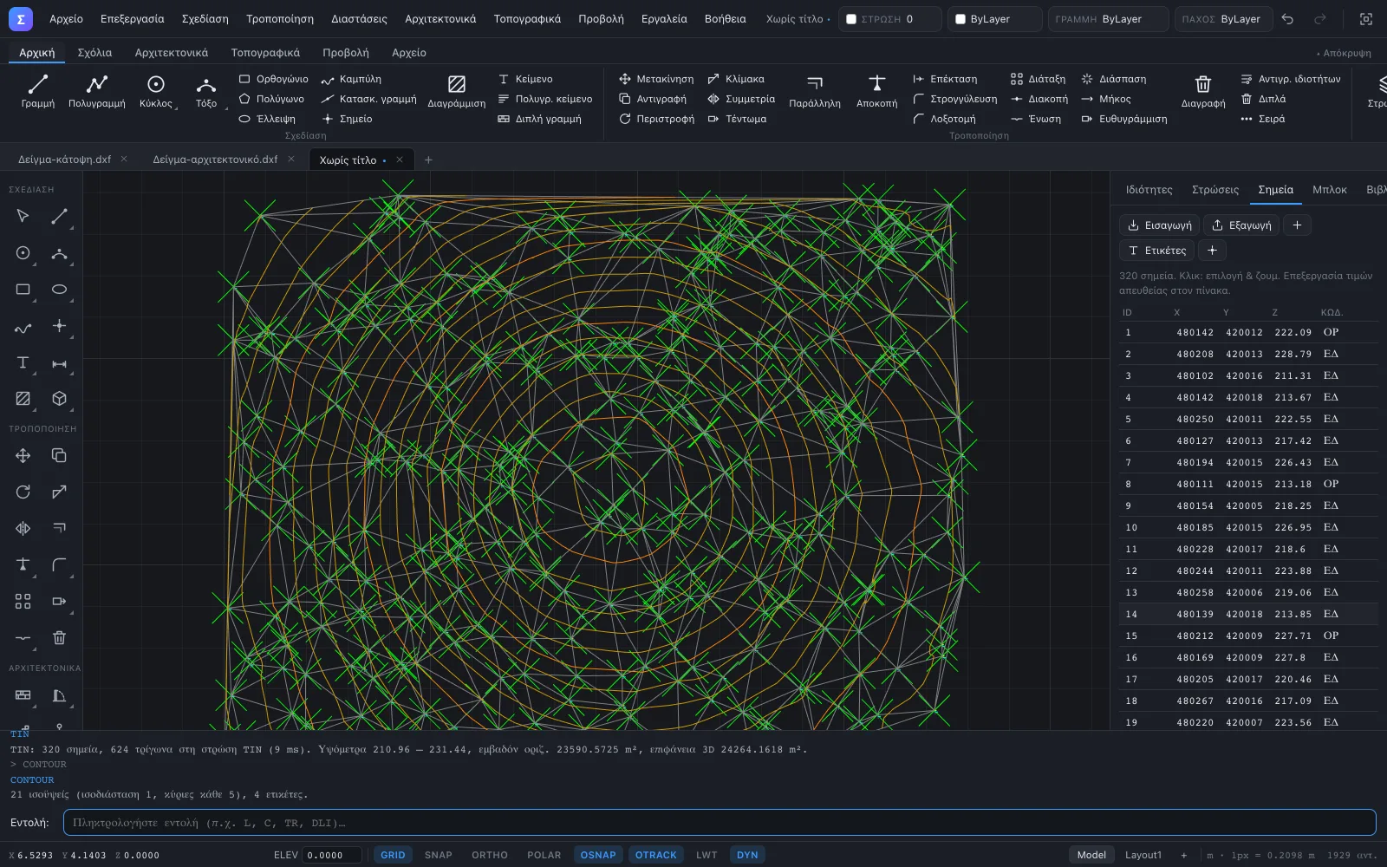The height and width of the screenshot is (867, 1387).
Task: Select the Παράλληλη offset tool
Action: (x=815, y=91)
